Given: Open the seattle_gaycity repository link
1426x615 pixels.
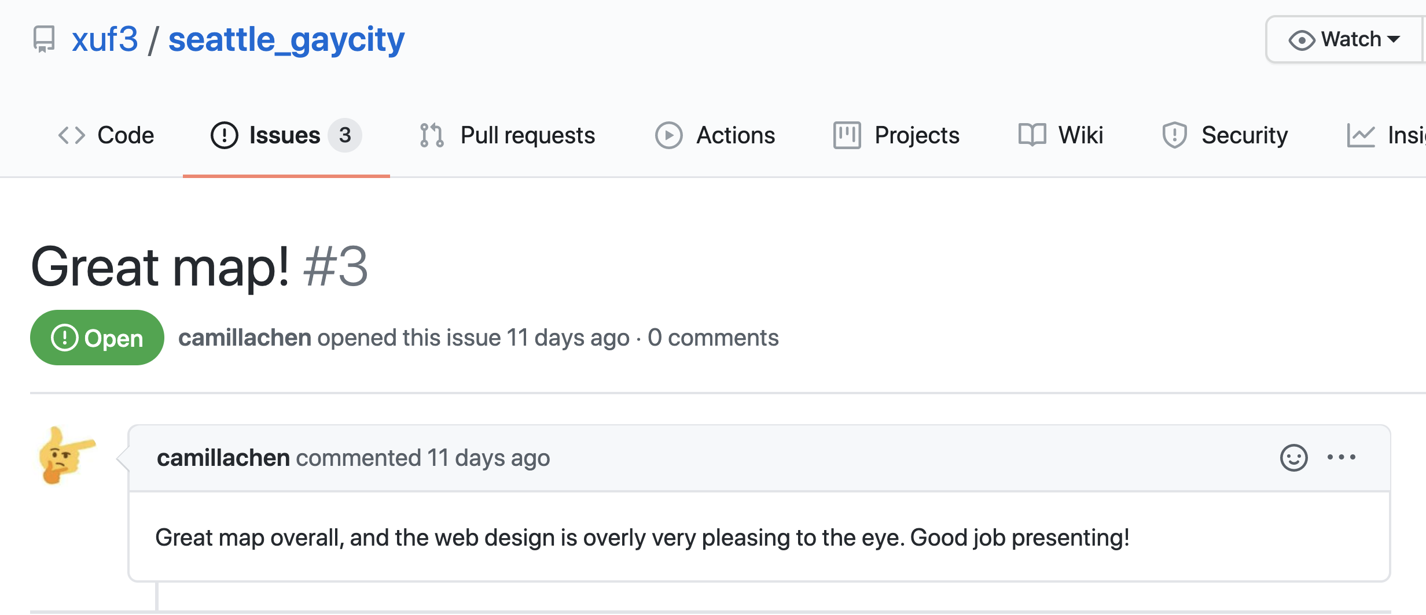Looking at the screenshot, I should click(286, 40).
